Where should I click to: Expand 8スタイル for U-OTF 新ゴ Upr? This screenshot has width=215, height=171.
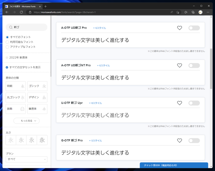(95, 103)
